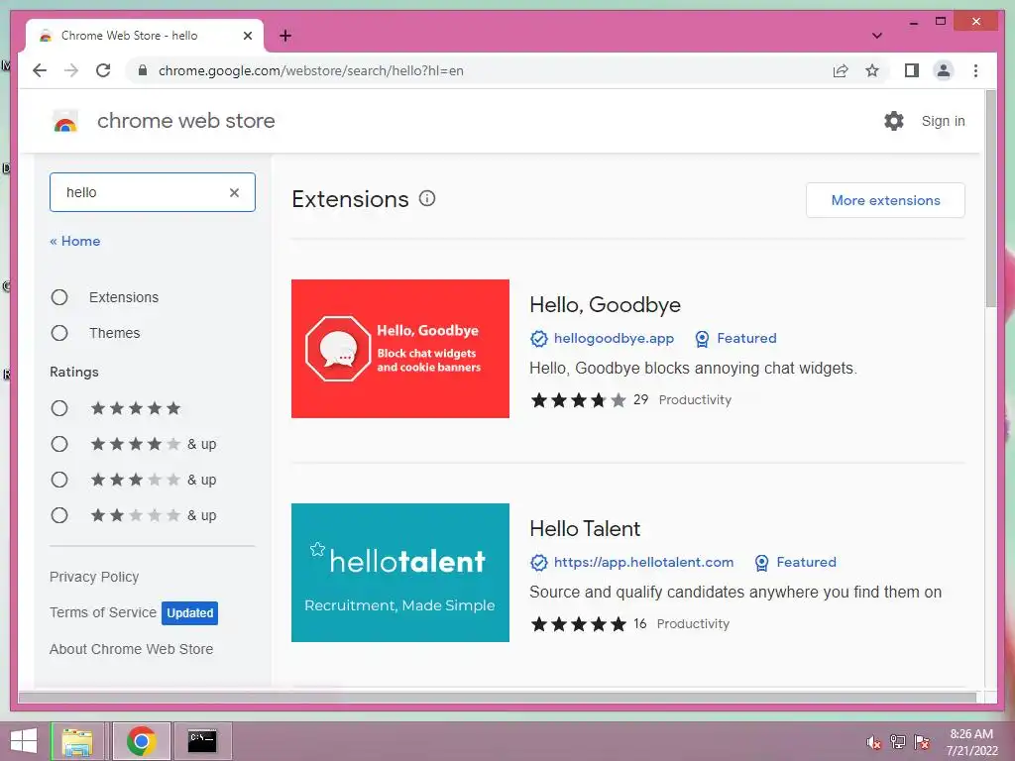Open the browser side panel icon
The width and height of the screenshot is (1015, 761).
click(912, 70)
